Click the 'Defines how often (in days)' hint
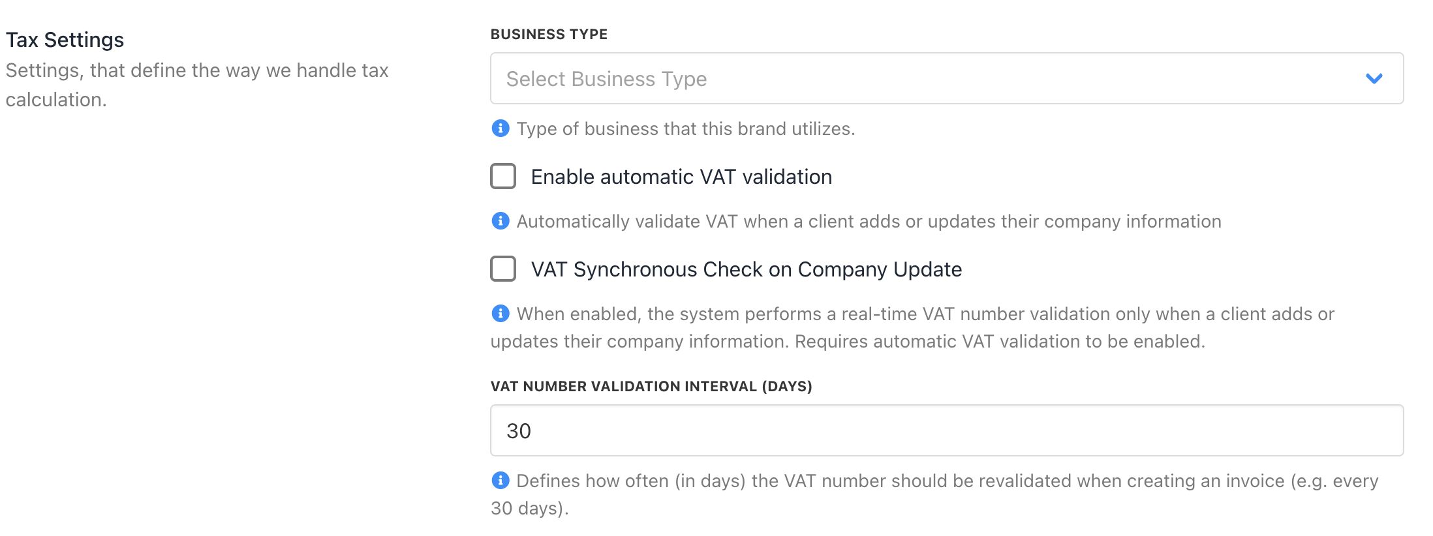The image size is (1433, 536). click(946, 481)
